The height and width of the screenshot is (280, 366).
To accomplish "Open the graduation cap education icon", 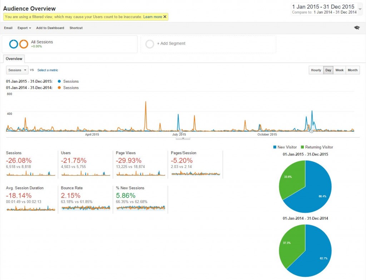I will click(x=357, y=28).
